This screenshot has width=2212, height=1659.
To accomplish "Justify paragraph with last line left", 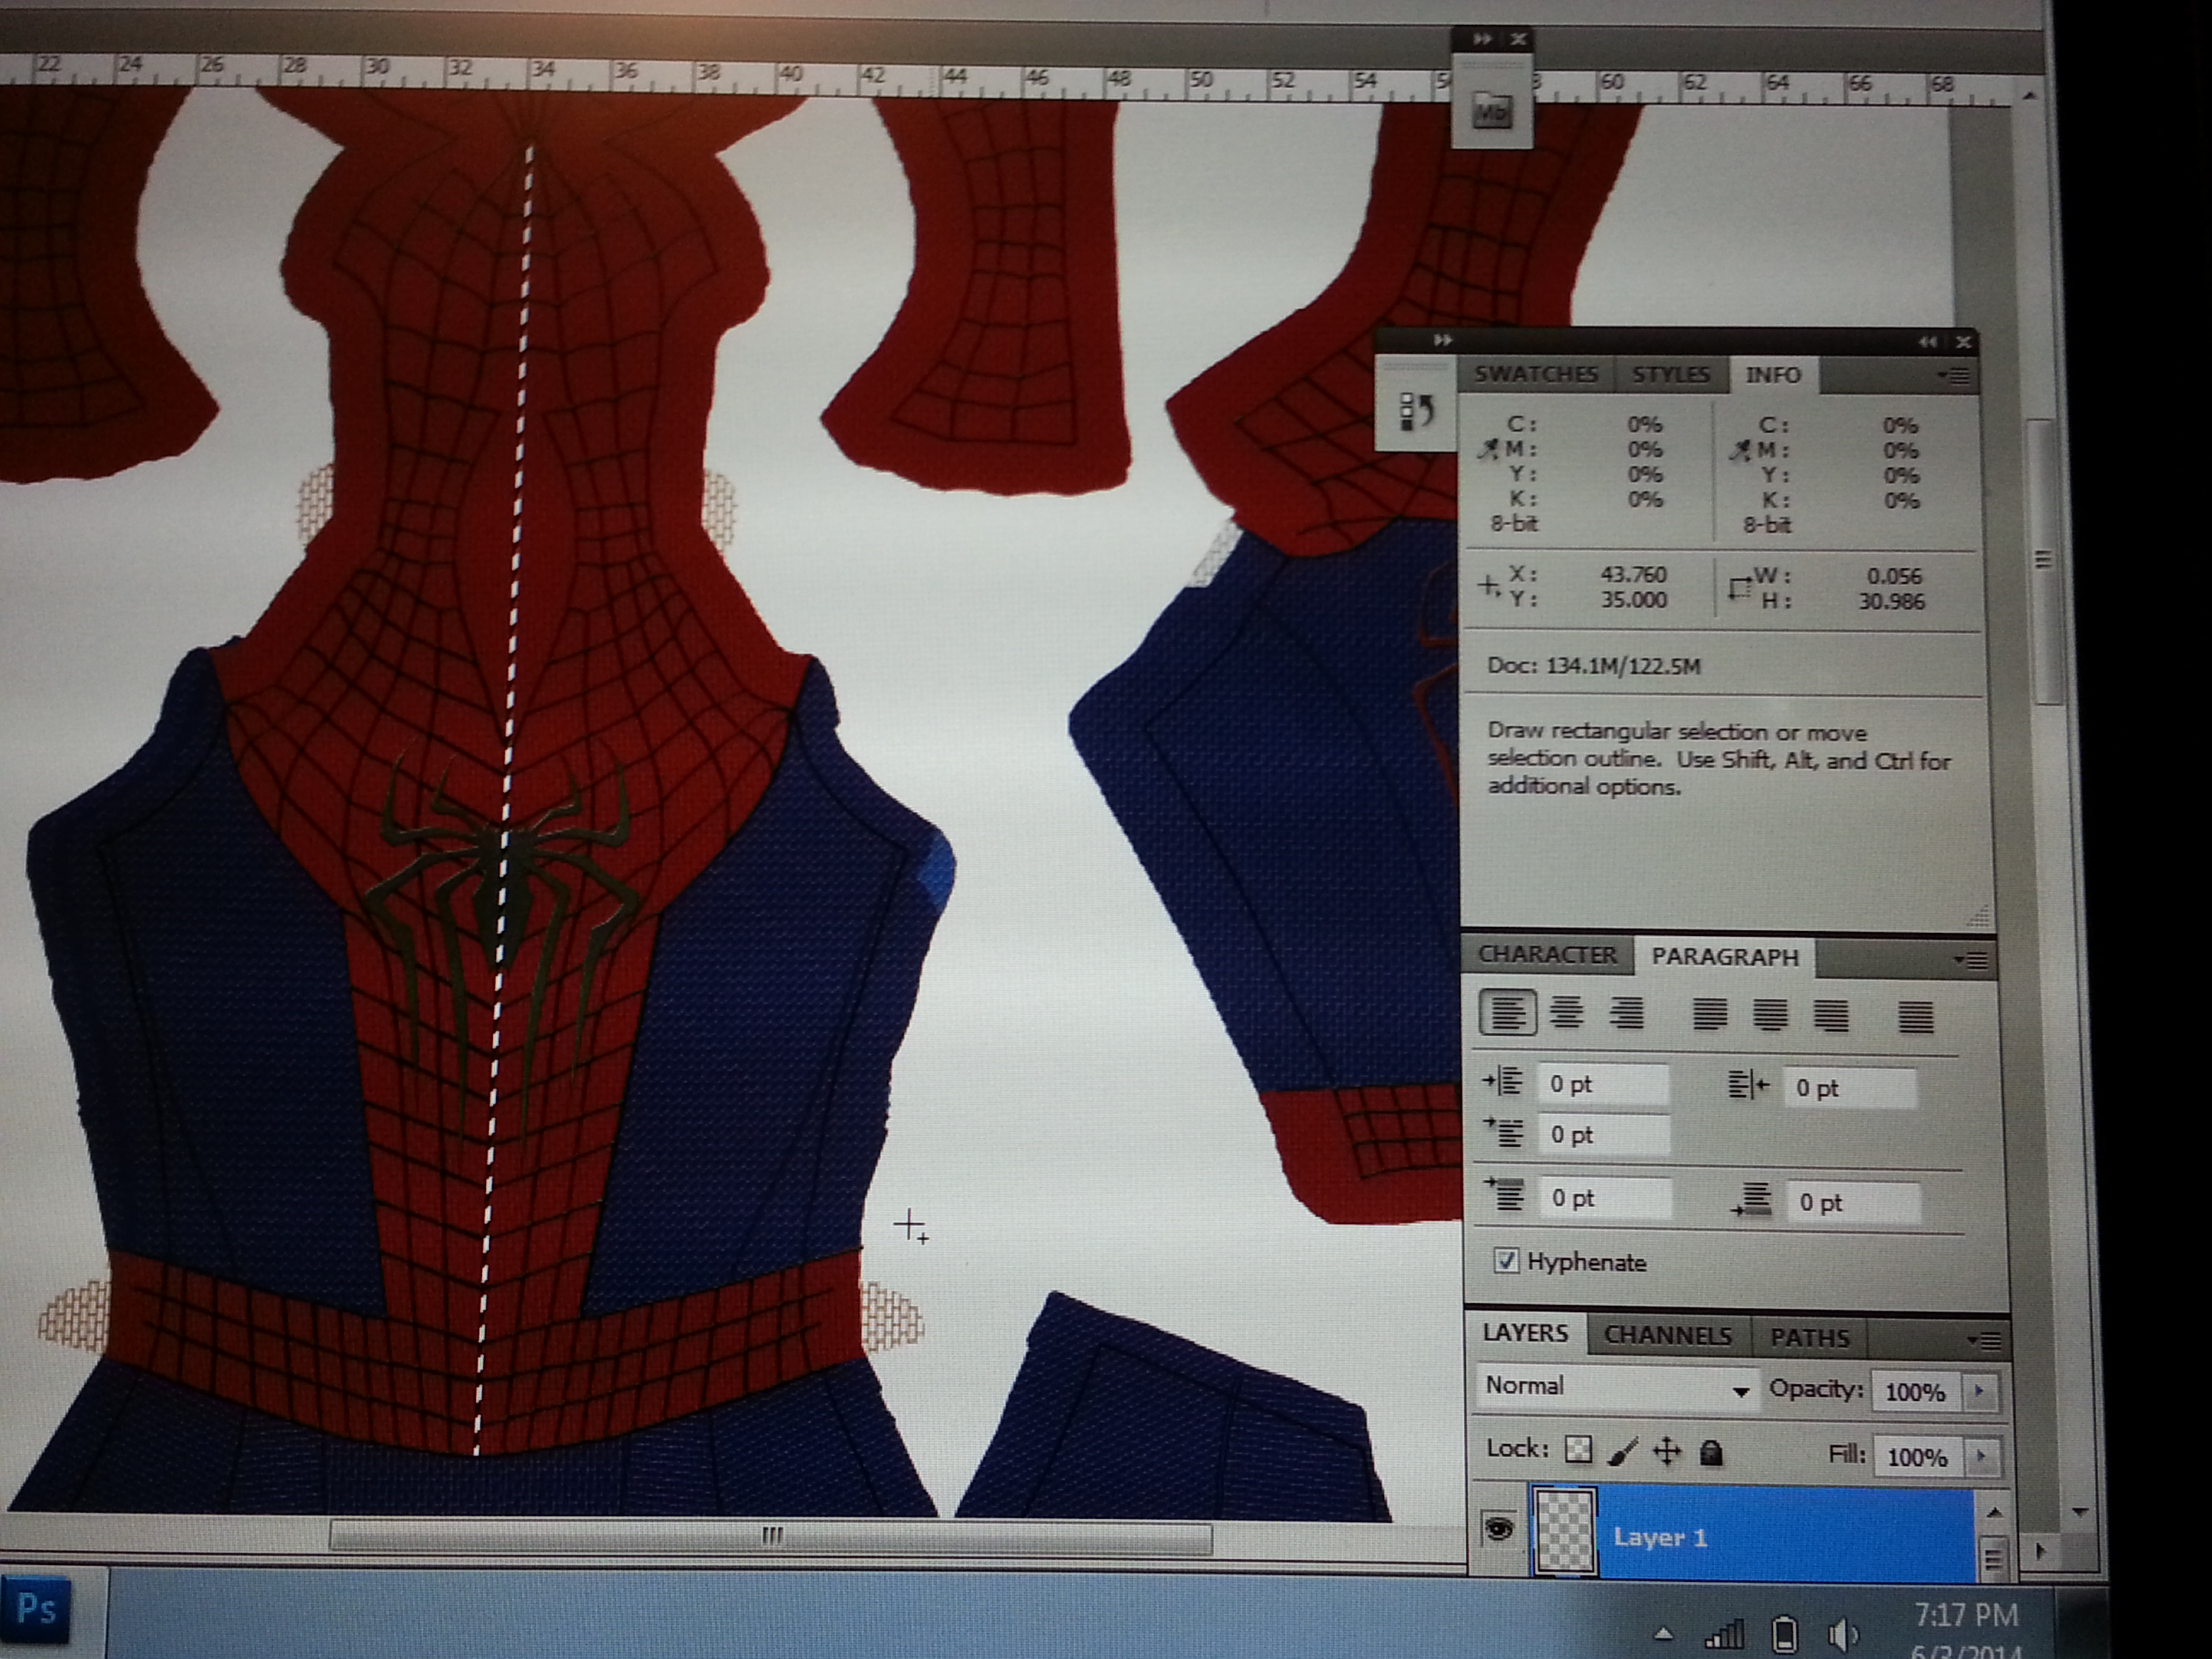I will pyautogui.click(x=1709, y=1015).
